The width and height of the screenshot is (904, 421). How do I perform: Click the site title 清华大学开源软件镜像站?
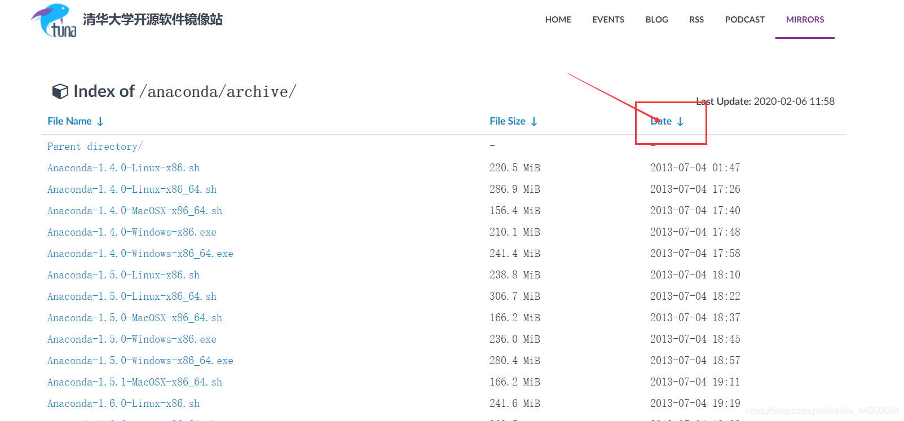(153, 20)
